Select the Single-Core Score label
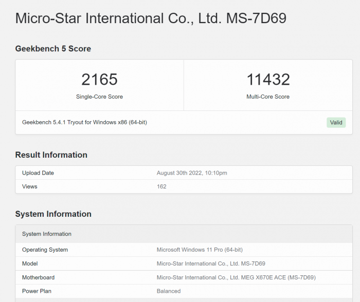 [99, 97]
